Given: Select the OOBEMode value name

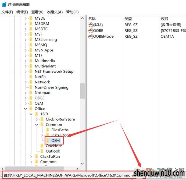Looking at the screenshot, I should (x=103, y=36).
